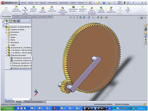Open the Mover componente dropdown arrow

[x=52, y=14]
